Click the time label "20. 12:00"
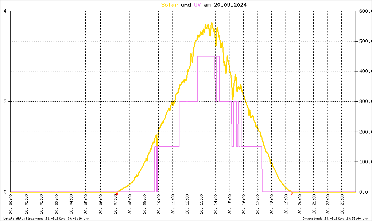372x221 pixels. pyautogui.click(x=187, y=204)
